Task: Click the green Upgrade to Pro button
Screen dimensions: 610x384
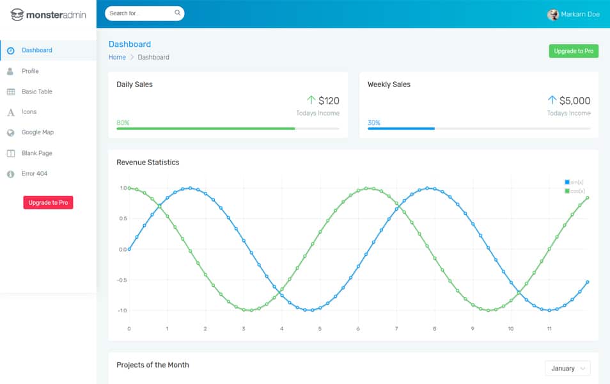Action: (574, 51)
